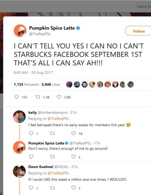Like the main tweet with the heart icon
This screenshot has width=151, height=195.
click(59, 97)
